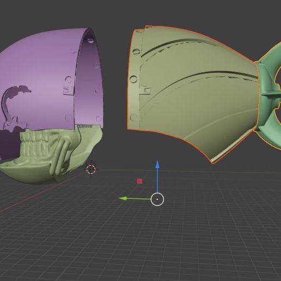Click the blue Z-axis arrow of the move gizmo
281x281 pixels.
157,176
